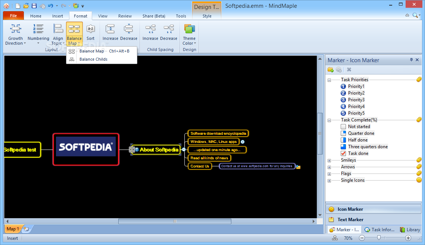Open the Icon Marker section button

coord(374,209)
